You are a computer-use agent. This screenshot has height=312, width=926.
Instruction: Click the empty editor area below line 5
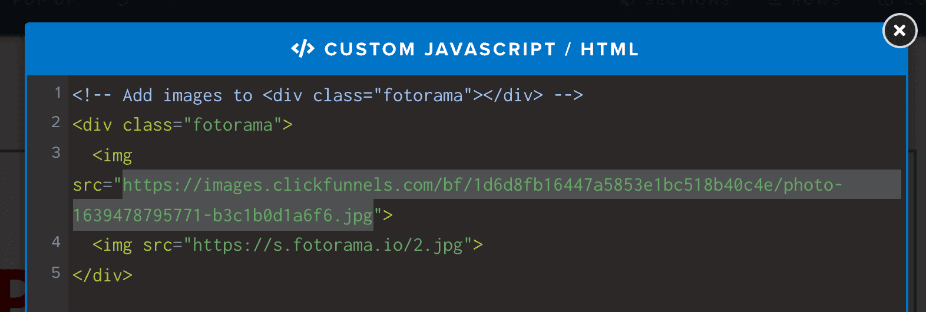click(488, 299)
